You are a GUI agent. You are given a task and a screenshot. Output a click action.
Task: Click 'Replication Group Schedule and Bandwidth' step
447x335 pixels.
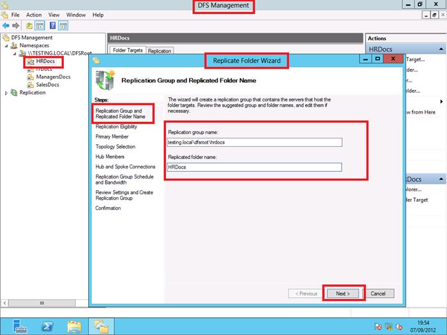125,179
